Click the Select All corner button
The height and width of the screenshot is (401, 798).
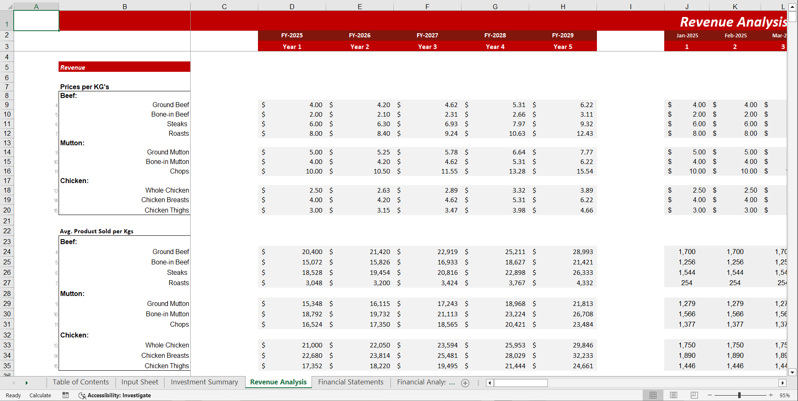[x=9, y=7]
